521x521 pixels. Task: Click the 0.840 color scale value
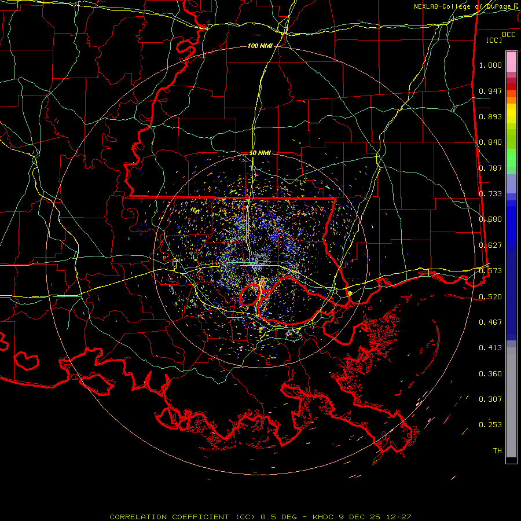(490, 142)
